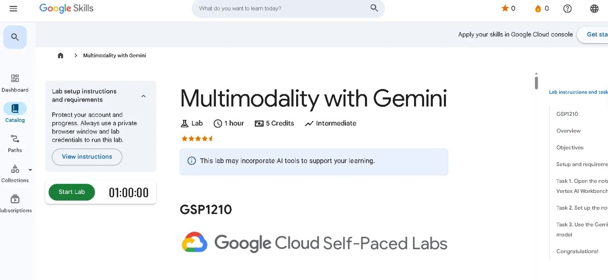This screenshot has height=280, width=608.
Task: Click the sidebar search icon button
Action: (x=15, y=37)
